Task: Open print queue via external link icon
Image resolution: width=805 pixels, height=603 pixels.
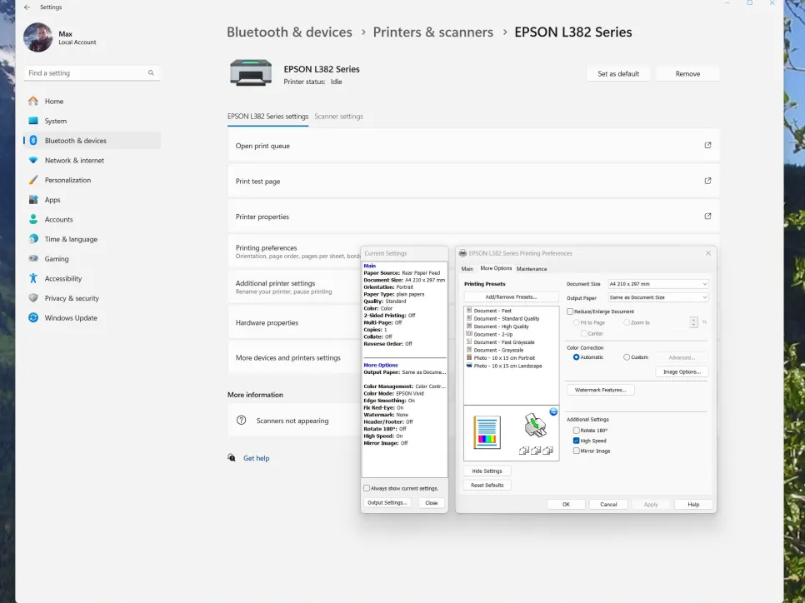Action: 707,145
